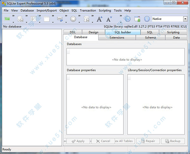
Task: Click the check for updates download icon
Action: tap(137, 19)
